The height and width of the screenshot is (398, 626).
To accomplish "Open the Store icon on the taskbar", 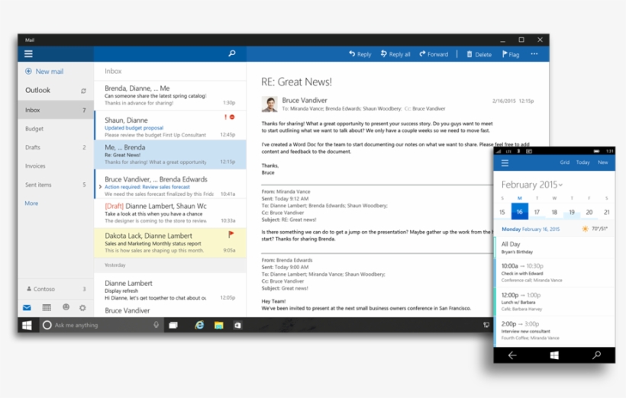I will click(237, 325).
